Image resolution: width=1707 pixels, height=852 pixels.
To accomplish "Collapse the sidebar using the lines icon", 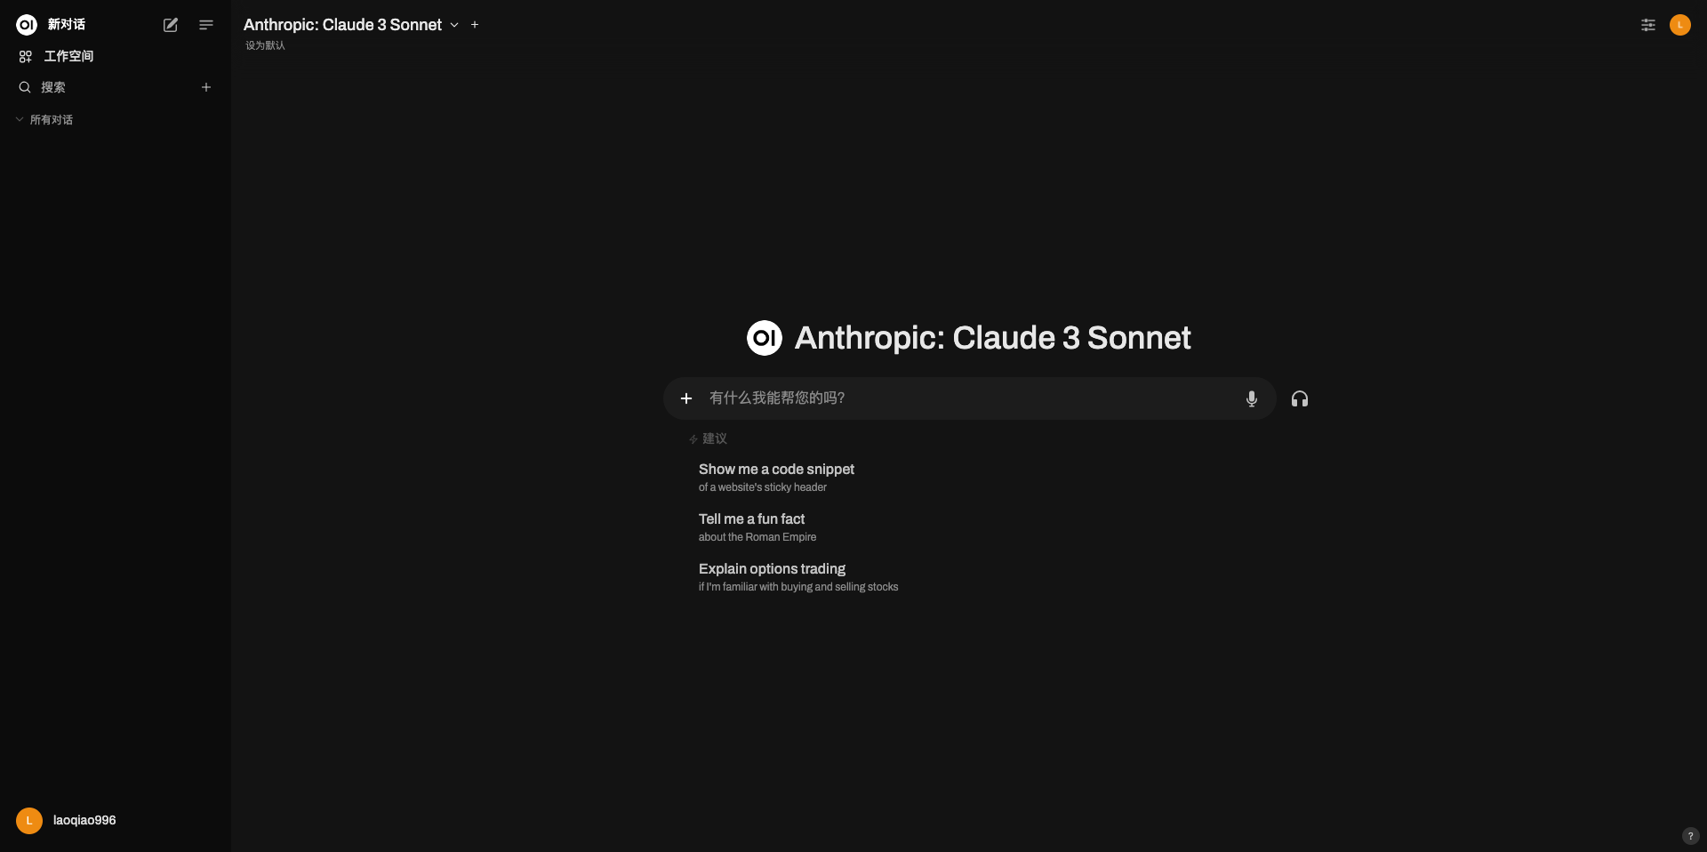I will tap(206, 25).
